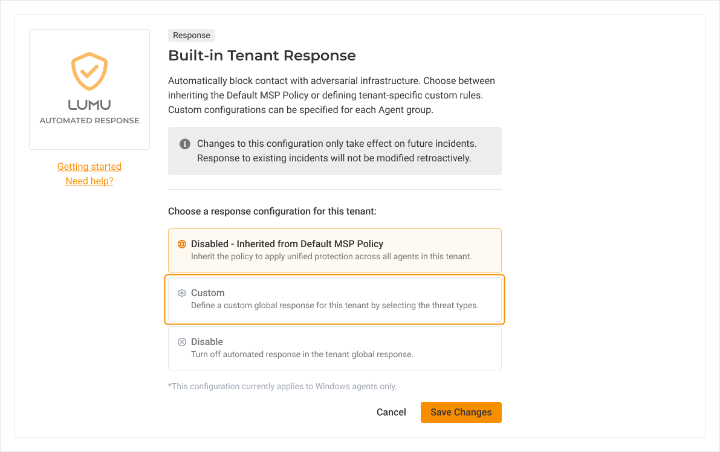720x452 pixels.
Task: Select Disabled - Inherited from Default MSP Policy
Action: (334, 250)
